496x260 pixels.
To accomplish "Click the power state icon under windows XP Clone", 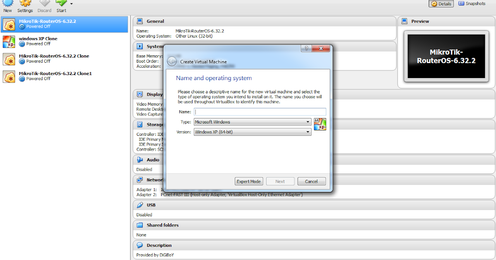I will pos(22,44).
